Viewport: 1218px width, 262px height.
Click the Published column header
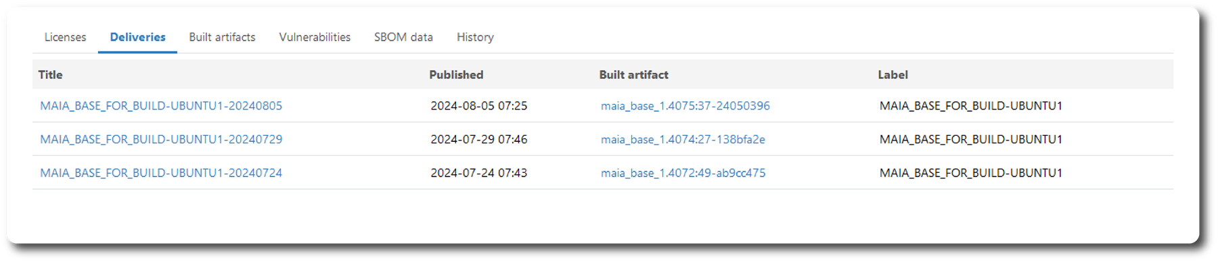(456, 75)
